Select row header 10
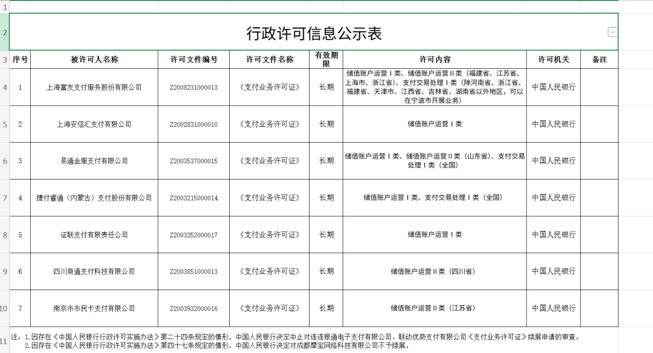The width and height of the screenshot is (653, 353). [5, 308]
